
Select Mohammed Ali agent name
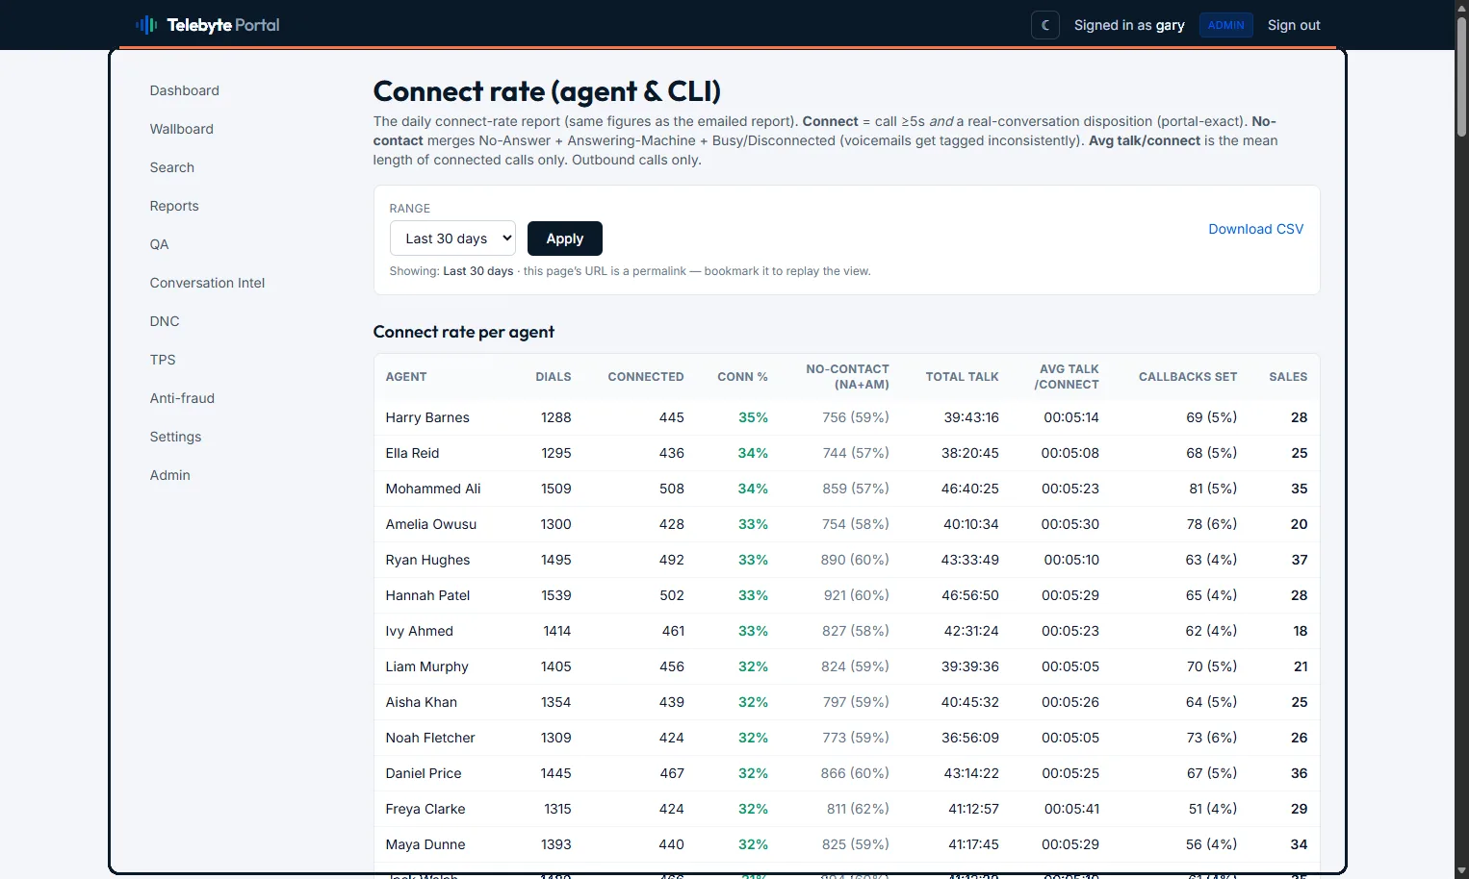pos(433,489)
